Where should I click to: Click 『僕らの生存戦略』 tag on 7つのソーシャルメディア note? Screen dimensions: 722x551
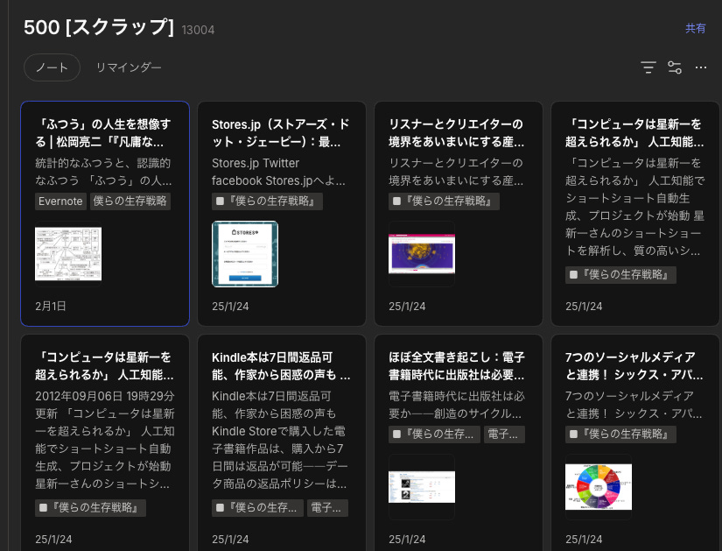click(620, 434)
